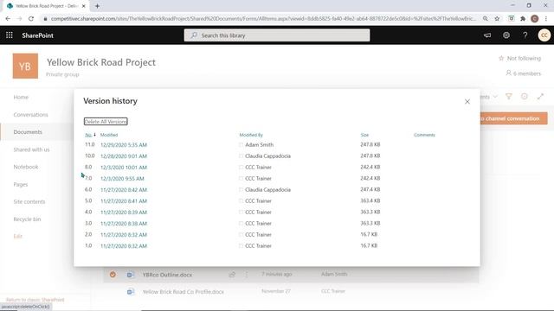Open Notebook in site navigation
This screenshot has width=554, height=311.
26,167
